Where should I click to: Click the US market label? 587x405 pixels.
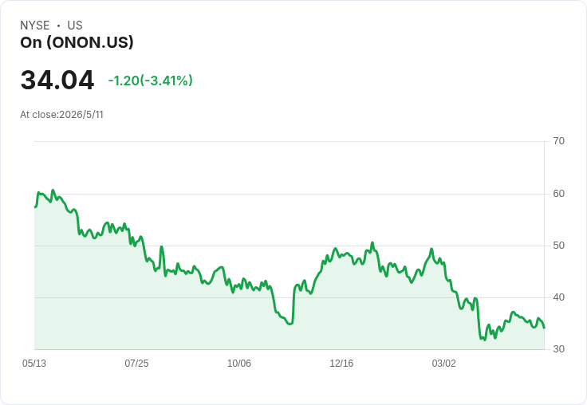pos(75,26)
